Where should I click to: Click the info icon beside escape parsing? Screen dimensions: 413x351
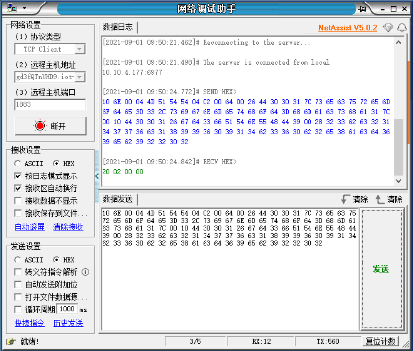click(85, 272)
